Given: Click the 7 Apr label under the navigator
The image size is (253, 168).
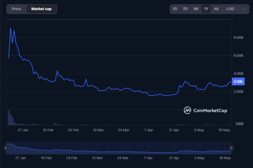Looking at the screenshot, I should pos(149,158).
